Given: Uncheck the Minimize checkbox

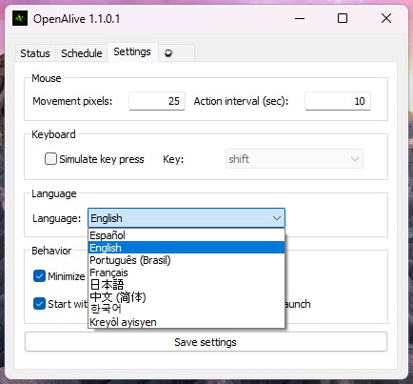Looking at the screenshot, I should 39,276.
